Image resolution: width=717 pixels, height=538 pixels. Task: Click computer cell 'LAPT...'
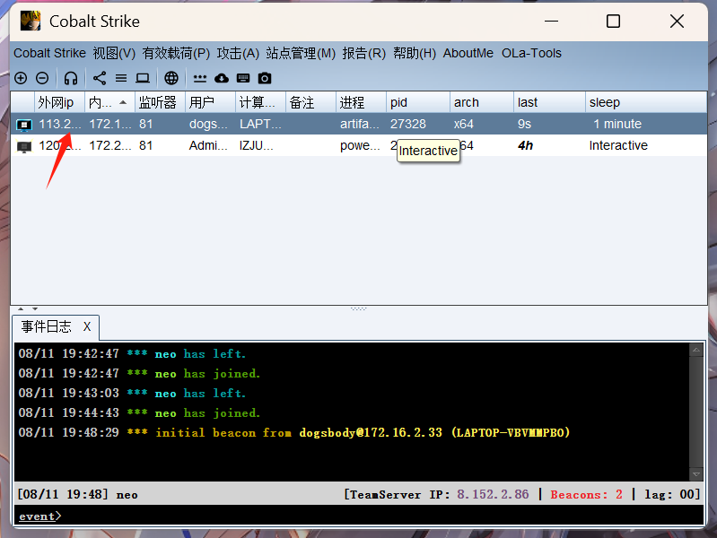tap(260, 124)
